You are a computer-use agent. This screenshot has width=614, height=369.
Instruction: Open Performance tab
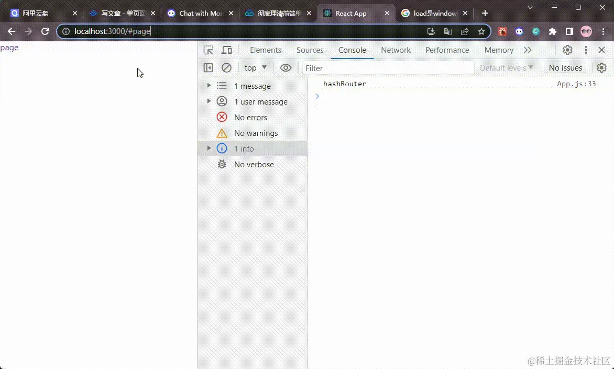pos(447,50)
